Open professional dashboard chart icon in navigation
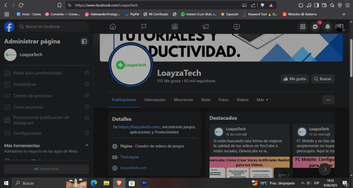The height and width of the screenshot is (188, 353). tap(175, 27)
